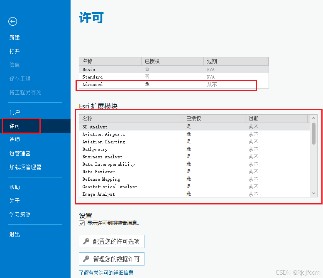The width and height of the screenshot is (323, 278).
Task: Select the Data Reviewer row
Action: coord(195,172)
